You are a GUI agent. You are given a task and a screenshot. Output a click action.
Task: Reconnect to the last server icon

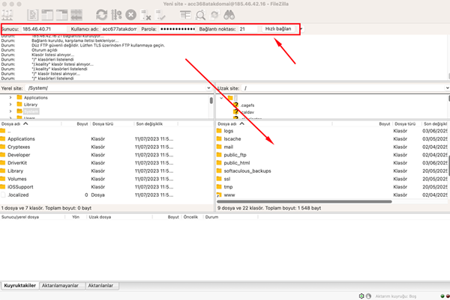pos(160,15)
